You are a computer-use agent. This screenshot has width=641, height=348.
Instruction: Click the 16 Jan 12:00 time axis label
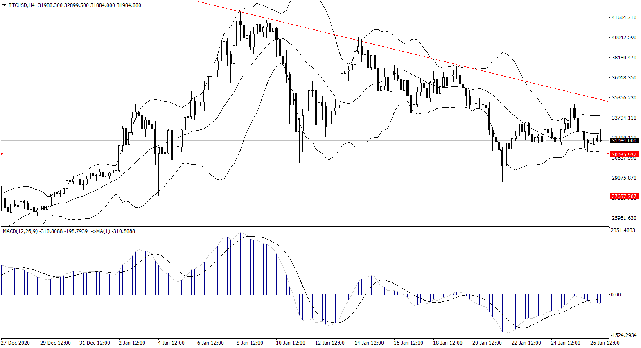[408, 343]
